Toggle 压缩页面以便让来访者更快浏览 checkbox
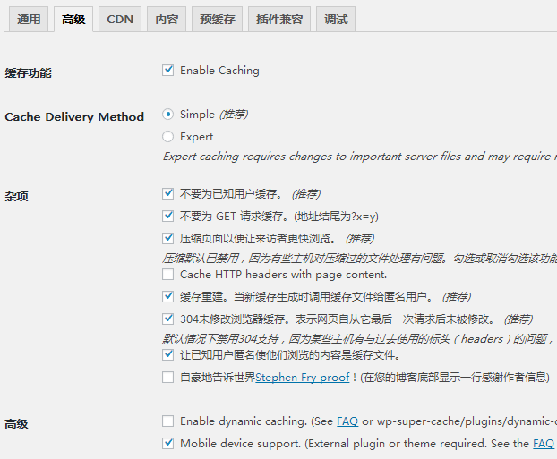Screen dimensions: 557x459 tap(167, 238)
